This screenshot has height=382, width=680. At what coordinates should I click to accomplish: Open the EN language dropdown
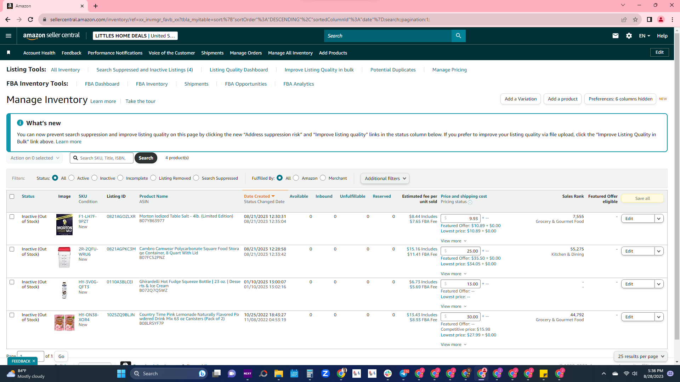(645, 36)
